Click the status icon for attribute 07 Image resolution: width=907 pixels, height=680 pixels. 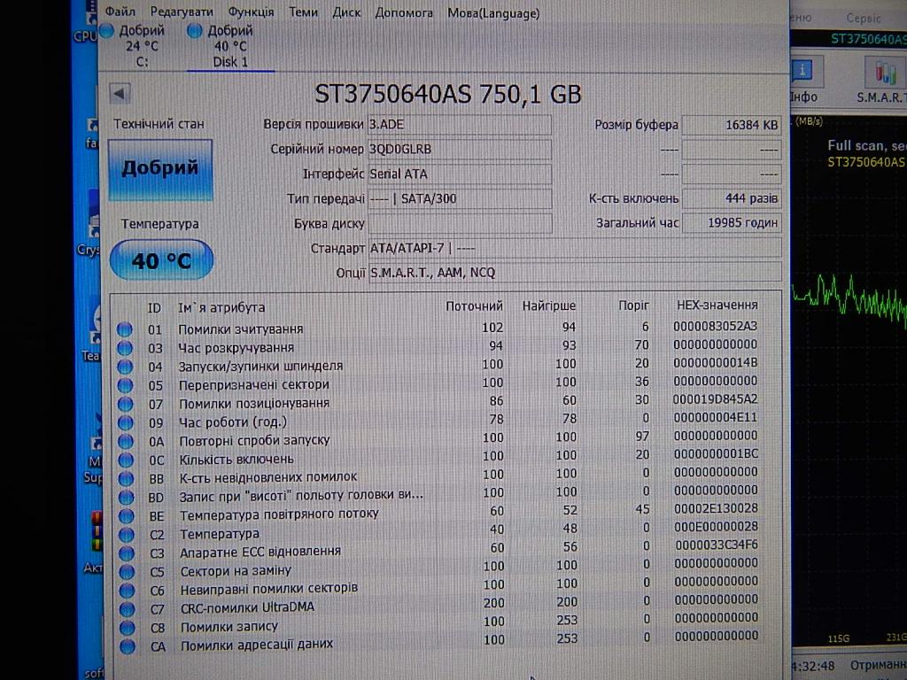click(125, 404)
